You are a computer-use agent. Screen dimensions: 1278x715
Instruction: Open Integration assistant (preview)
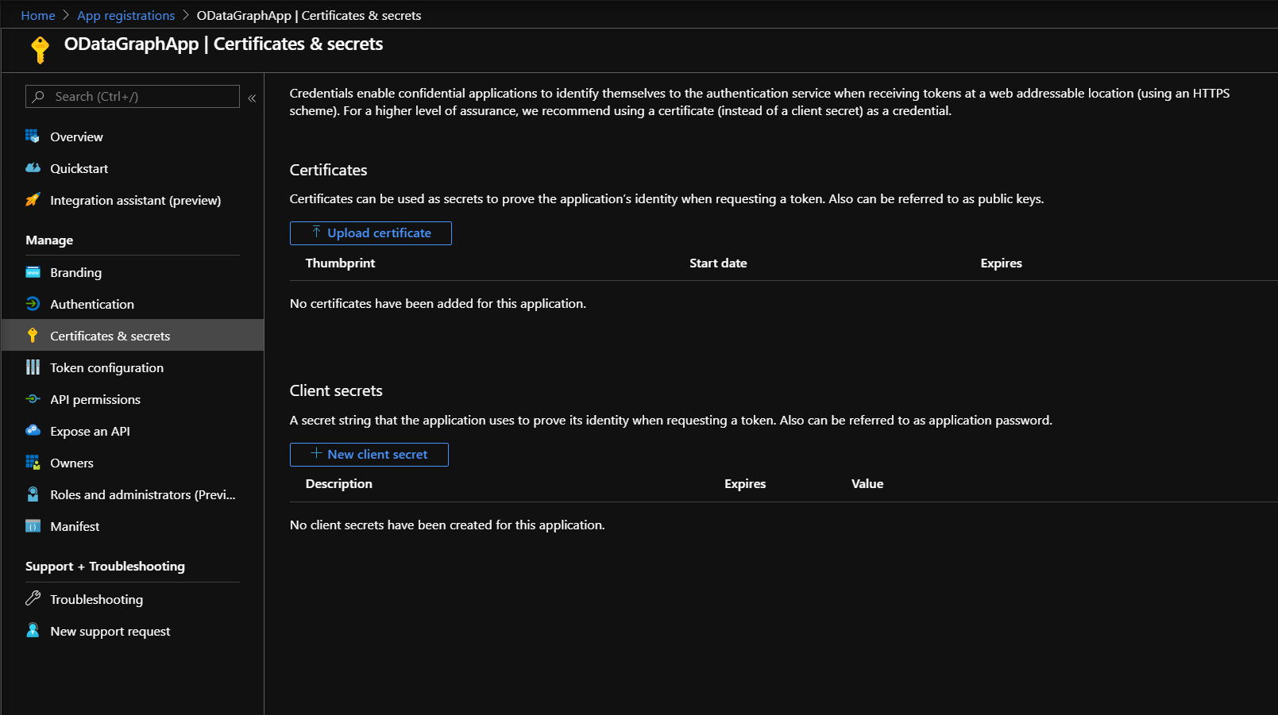click(133, 200)
